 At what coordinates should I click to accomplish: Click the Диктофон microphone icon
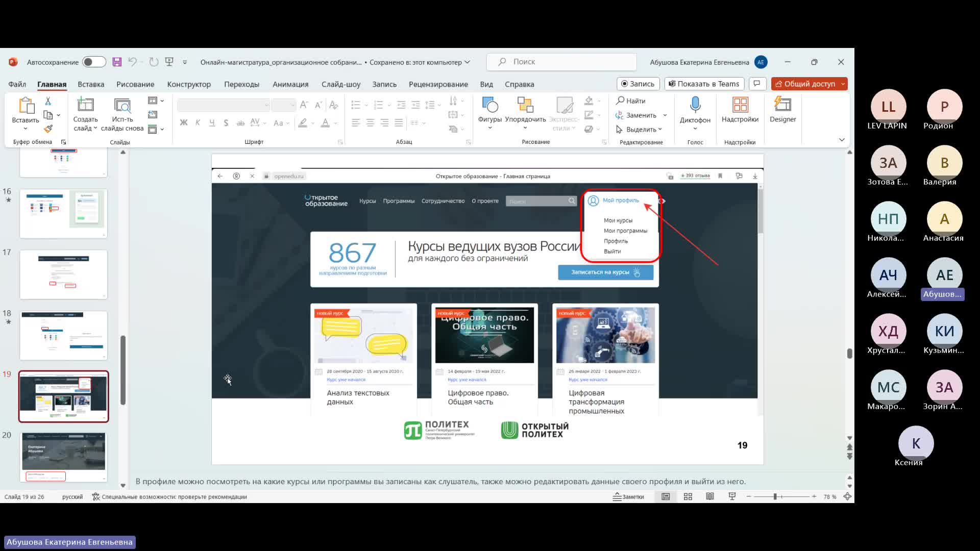coord(695,105)
